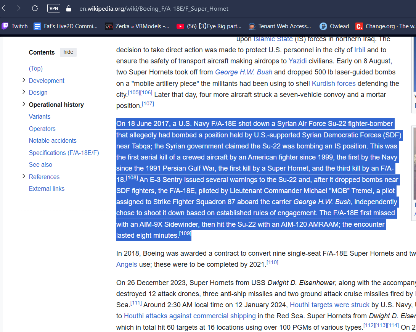Hide the Contents sidebar
The image size is (416, 332).
[x=68, y=52]
